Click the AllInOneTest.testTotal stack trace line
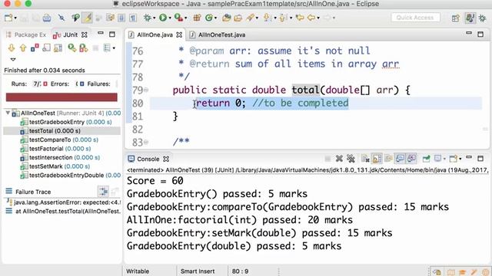Image resolution: width=492 pixels, height=276 pixels. point(64,212)
